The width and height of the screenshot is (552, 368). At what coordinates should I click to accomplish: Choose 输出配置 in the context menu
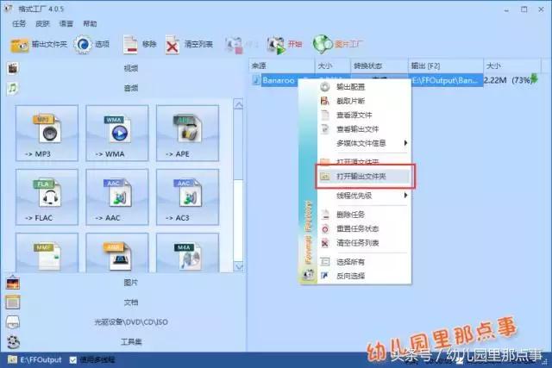363,87
